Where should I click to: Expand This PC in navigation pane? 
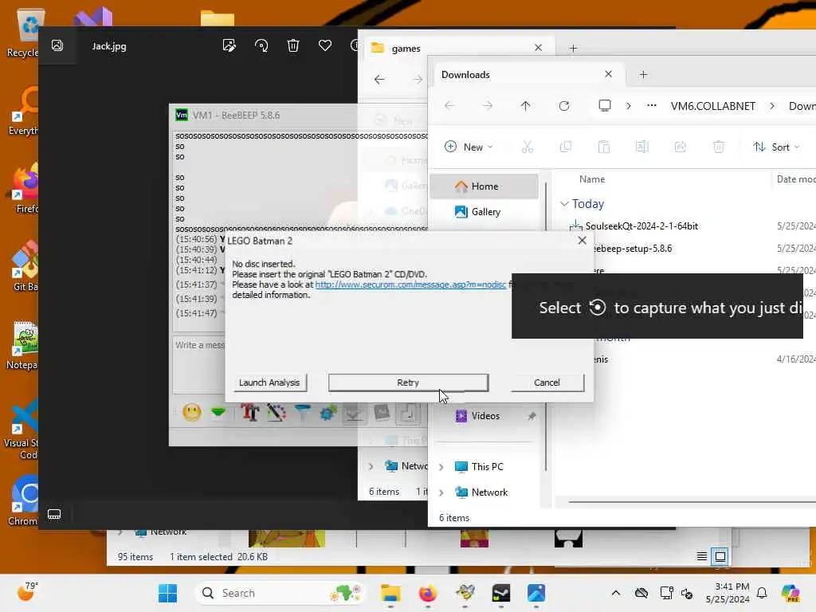pos(441,467)
